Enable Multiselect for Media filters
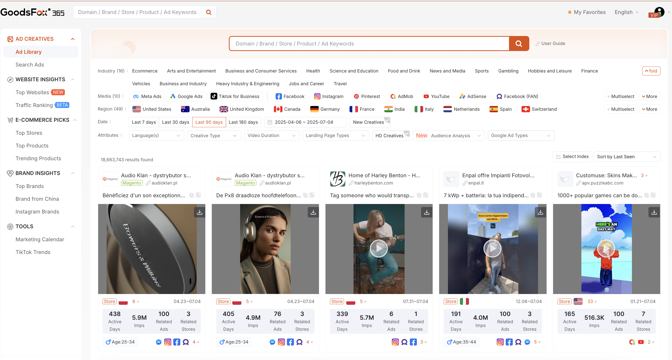Screen dimensions: 672x360 620,96
